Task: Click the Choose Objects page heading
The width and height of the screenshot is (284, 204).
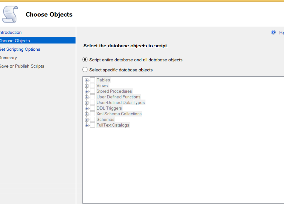Action: click(49, 15)
